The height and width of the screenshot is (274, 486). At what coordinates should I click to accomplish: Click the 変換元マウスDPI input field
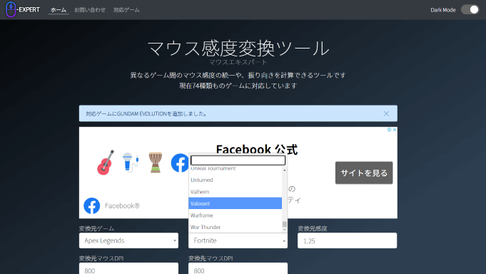pos(128,268)
